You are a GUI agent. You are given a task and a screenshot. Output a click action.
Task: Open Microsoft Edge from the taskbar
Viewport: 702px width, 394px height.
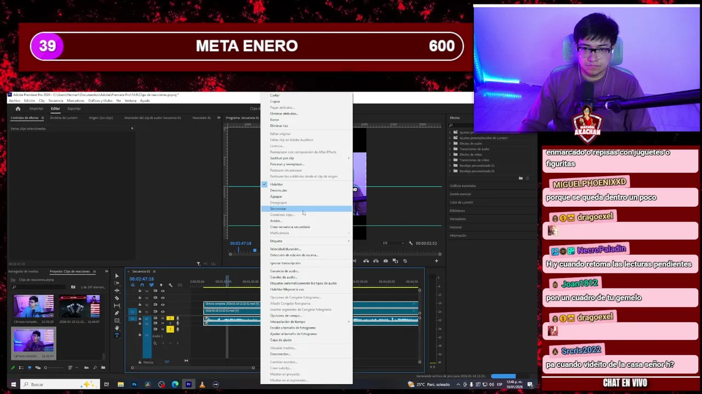pyautogui.click(x=175, y=384)
